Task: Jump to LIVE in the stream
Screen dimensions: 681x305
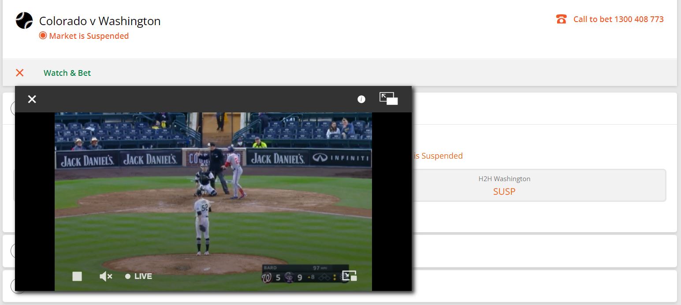Action: pos(139,276)
